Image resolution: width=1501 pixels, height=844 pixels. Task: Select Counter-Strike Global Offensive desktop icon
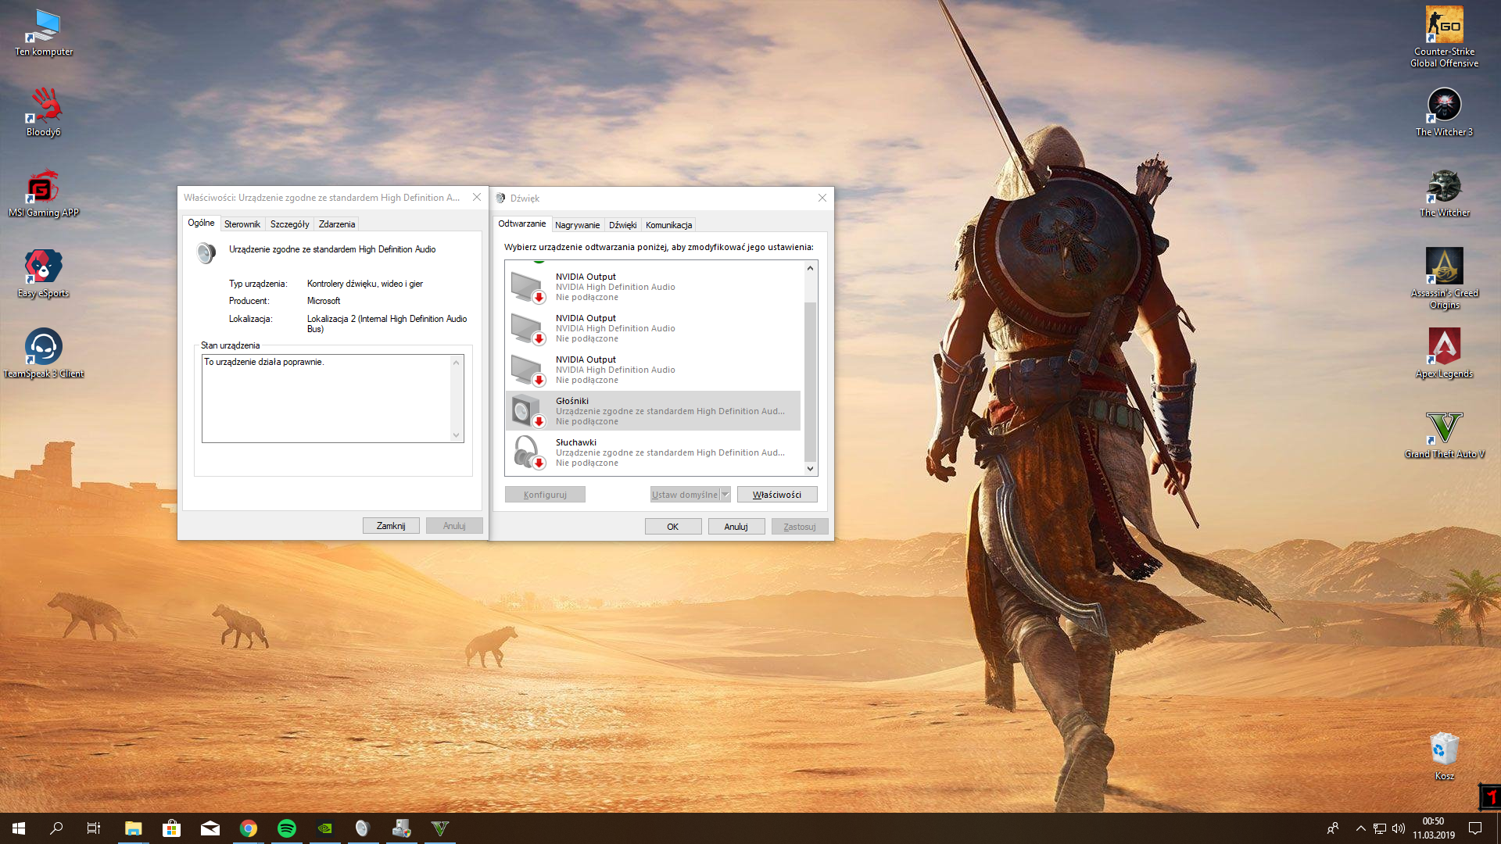(x=1444, y=37)
